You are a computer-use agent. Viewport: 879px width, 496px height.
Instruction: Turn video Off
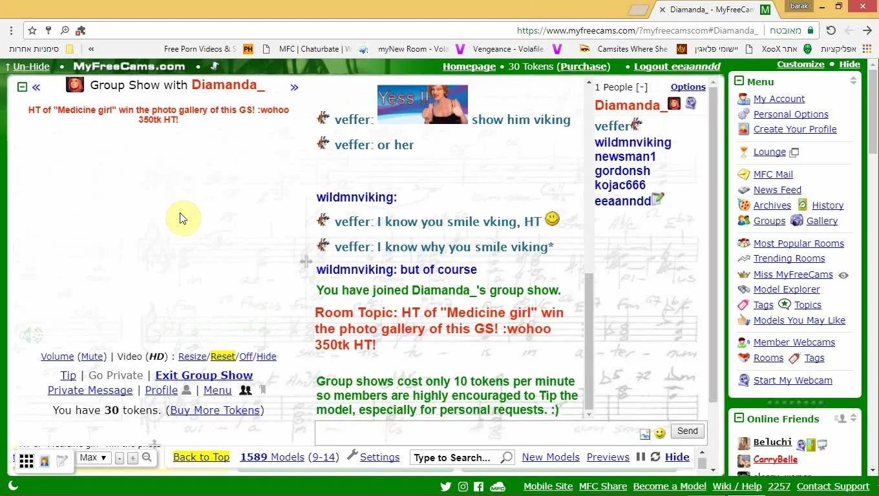(x=246, y=356)
